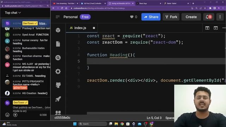Open the browser side panel icon

pos(214,8)
